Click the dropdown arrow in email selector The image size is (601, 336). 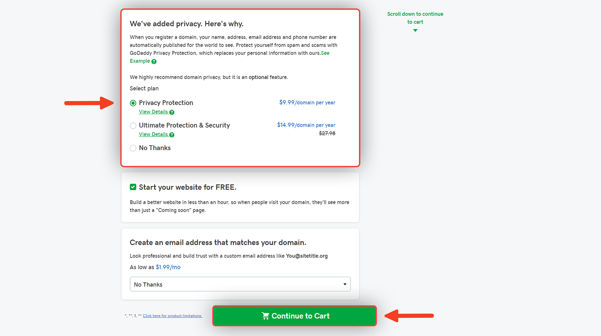(x=345, y=284)
